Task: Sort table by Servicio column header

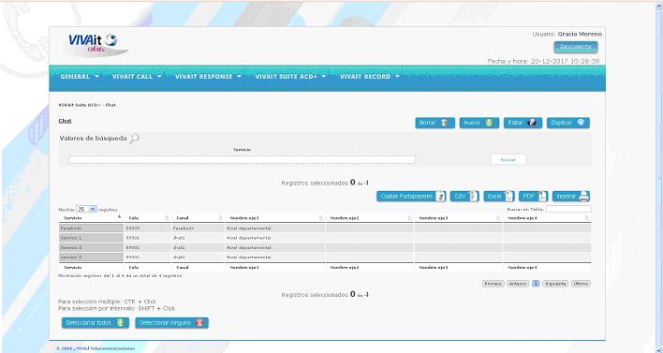Action: 91,218
